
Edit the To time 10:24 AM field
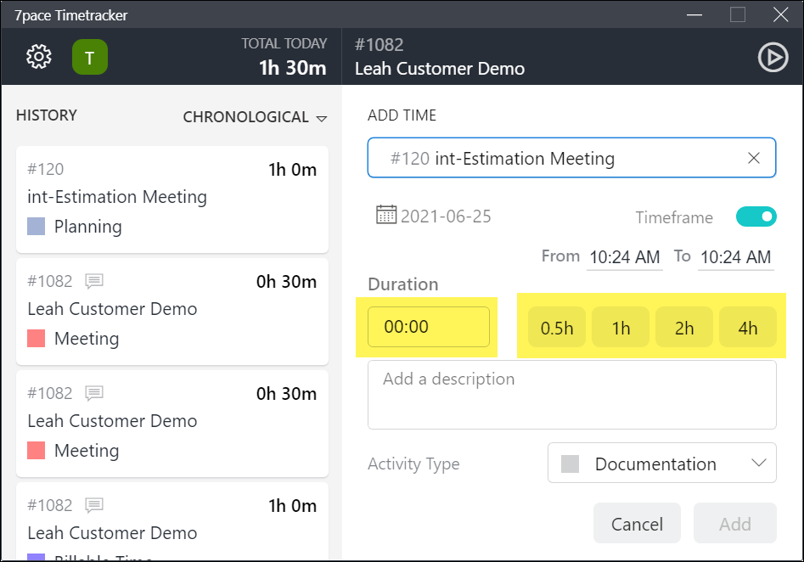736,257
